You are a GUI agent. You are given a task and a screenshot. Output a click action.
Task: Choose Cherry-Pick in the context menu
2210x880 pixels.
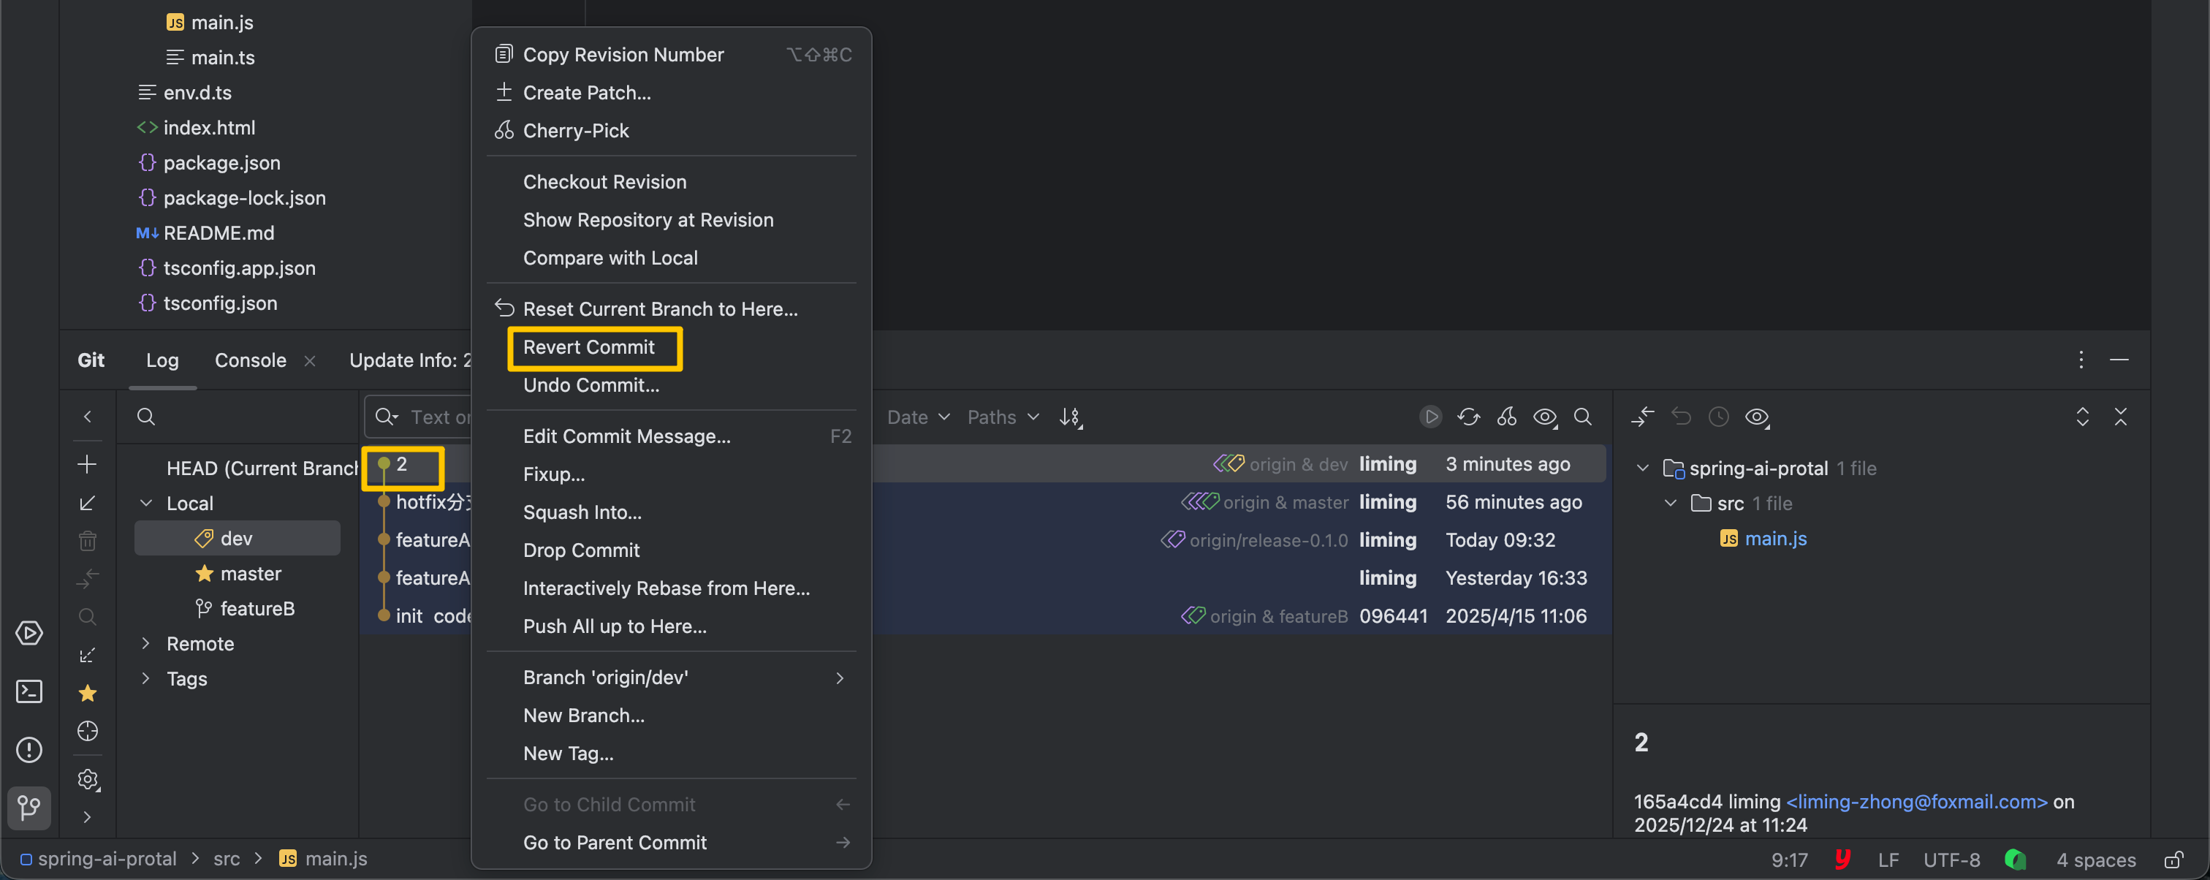[576, 130]
